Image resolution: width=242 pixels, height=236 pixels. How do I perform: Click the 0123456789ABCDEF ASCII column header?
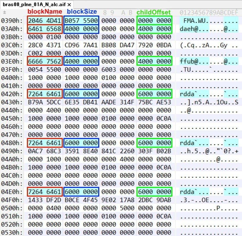(209, 12)
